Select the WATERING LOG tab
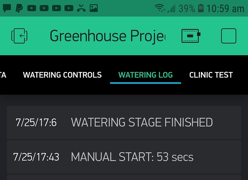The image size is (248, 180). 146,75
